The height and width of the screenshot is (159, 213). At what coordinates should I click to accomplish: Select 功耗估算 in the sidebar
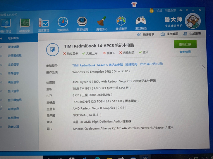(x=13, y=127)
